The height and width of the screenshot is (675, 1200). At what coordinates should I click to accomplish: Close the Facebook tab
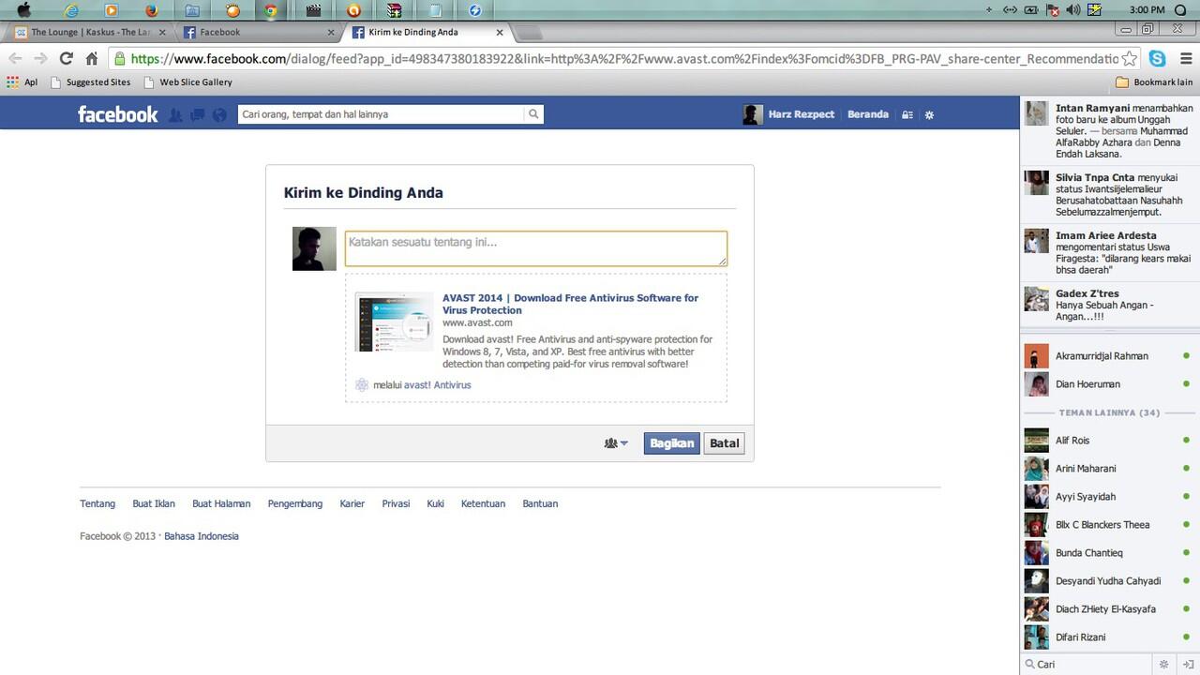click(330, 32)
